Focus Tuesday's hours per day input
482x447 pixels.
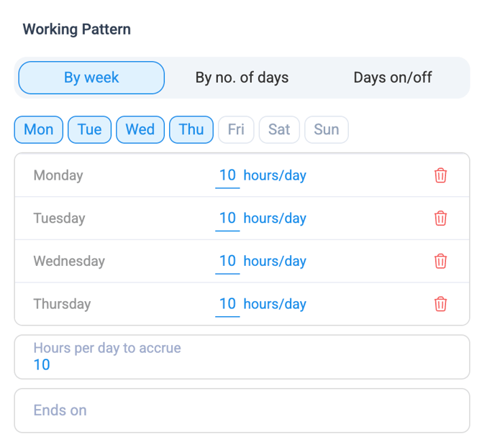pyautogui.click(x=227, y=219)
